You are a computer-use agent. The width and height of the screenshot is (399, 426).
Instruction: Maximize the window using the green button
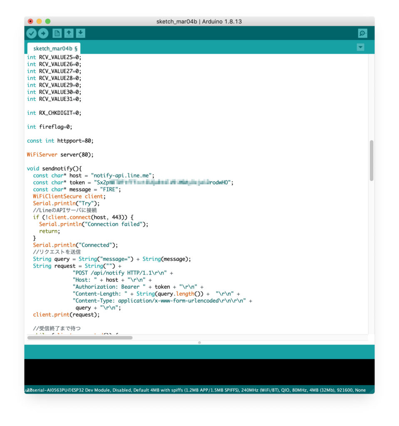coord(48,21)
